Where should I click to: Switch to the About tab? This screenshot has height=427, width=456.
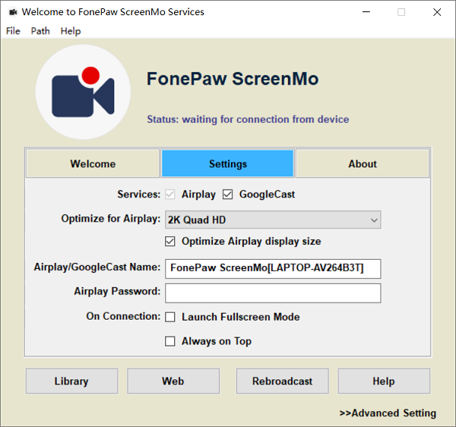click(x=362, y=164)
